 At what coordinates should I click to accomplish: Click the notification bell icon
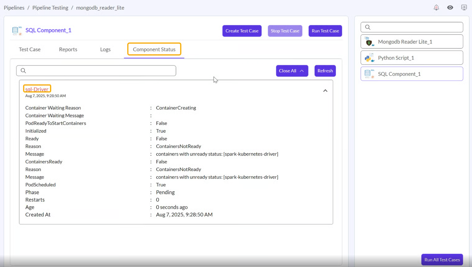[436, 7]
